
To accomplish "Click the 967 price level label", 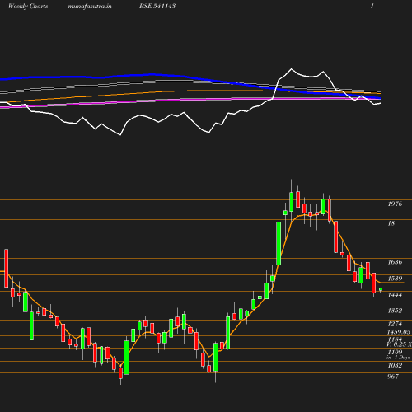I will click(x=393, y=377).
